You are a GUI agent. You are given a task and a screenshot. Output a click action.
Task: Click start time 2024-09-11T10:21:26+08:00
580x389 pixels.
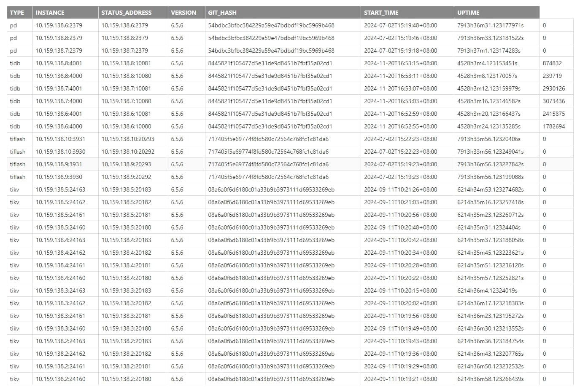[400, 189]
